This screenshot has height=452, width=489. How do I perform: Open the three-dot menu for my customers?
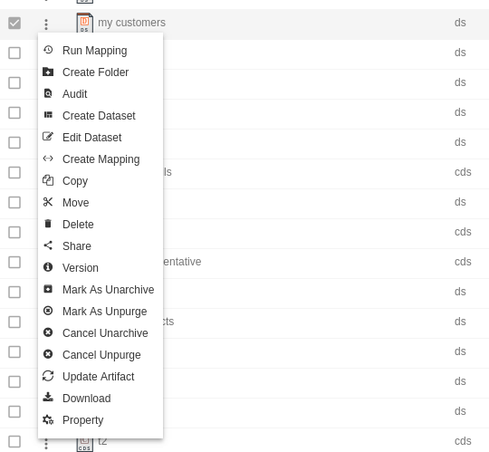[x=46, y=24]
